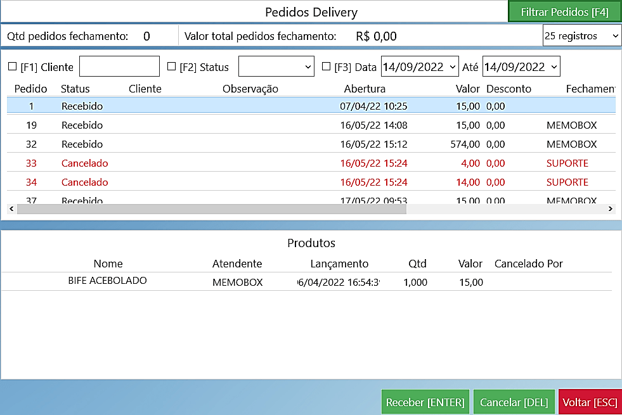Image resolution: width=622 pixels, height=415 pixels.
Task: Open the start date picker dropdown
Action: pyautogui.click(x=419, y=67)
